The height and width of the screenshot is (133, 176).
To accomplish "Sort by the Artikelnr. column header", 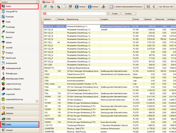I will point(50,19).
